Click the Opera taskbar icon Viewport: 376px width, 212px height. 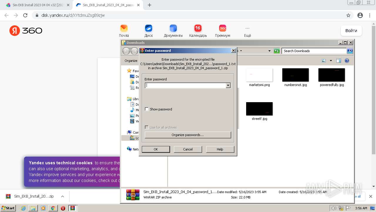point(63,208)
